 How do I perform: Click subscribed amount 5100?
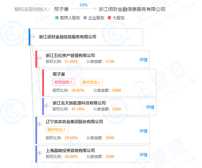tap(110, 61)
